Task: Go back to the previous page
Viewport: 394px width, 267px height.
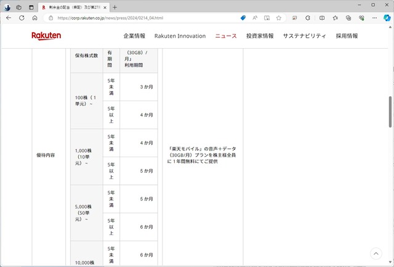Action: coord(9,18)
